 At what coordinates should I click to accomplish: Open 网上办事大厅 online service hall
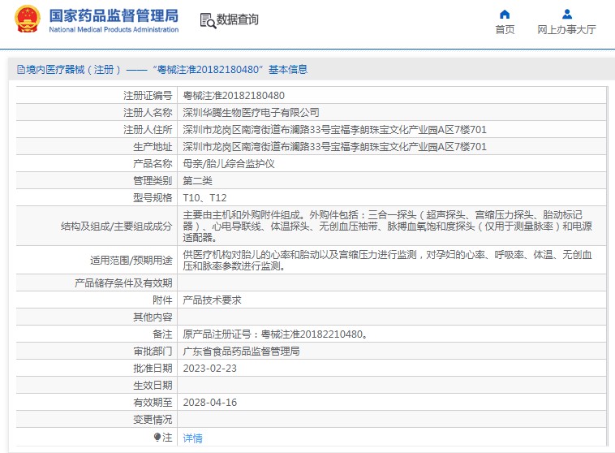567,30
